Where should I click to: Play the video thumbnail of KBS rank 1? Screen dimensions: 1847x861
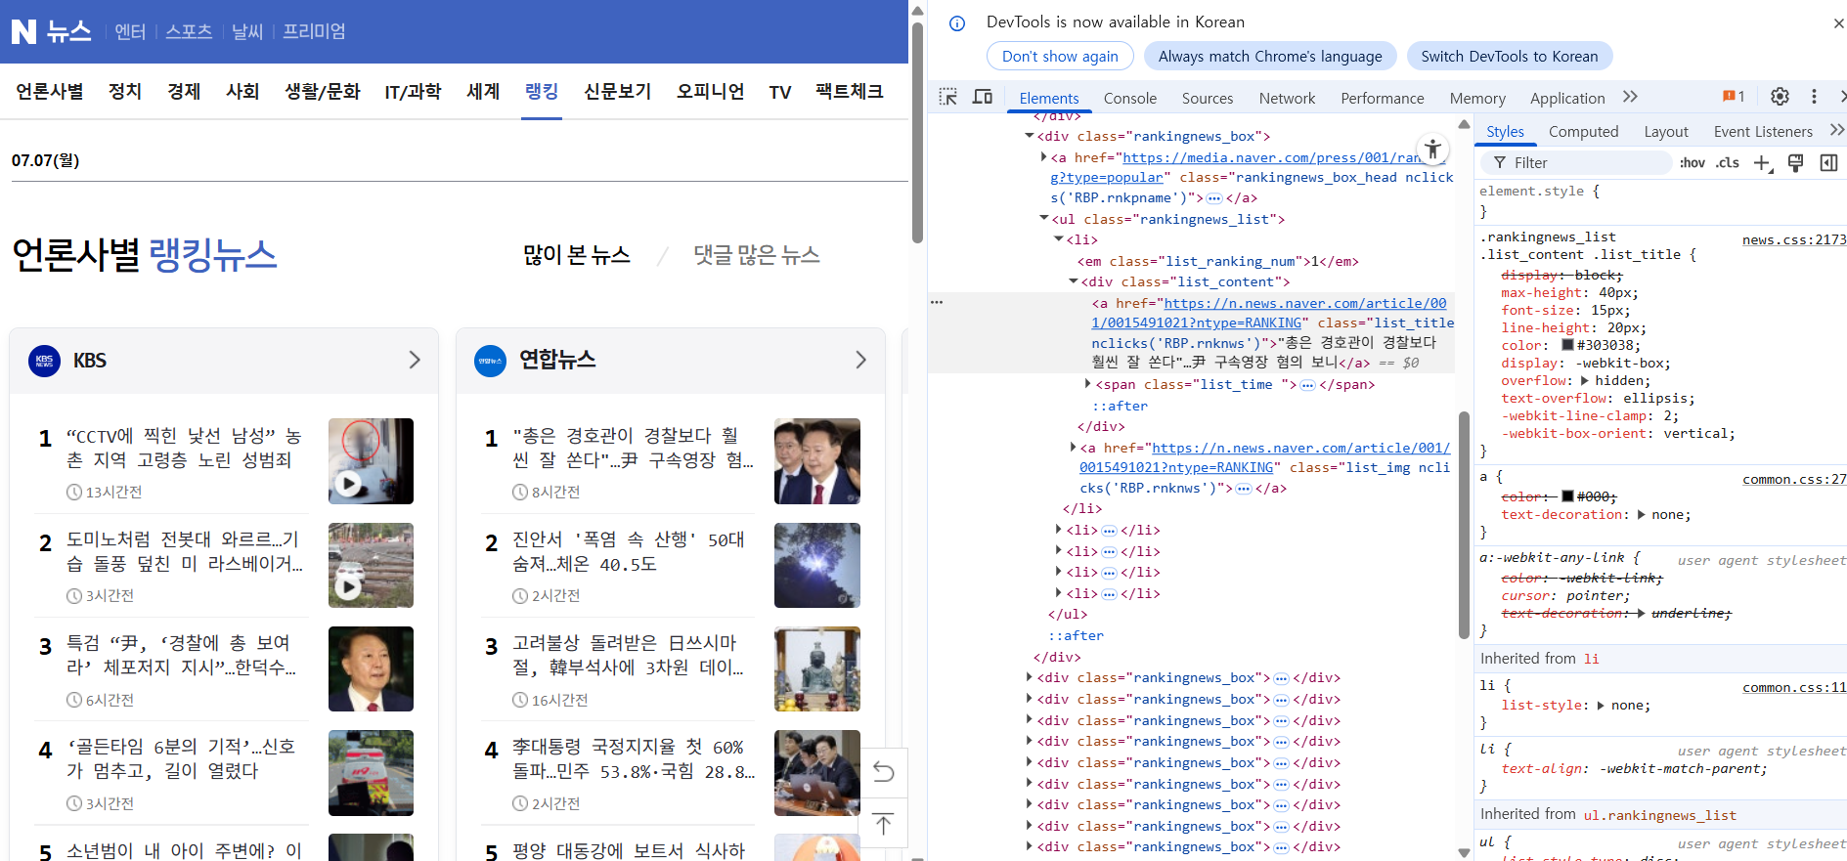(371, 461)
